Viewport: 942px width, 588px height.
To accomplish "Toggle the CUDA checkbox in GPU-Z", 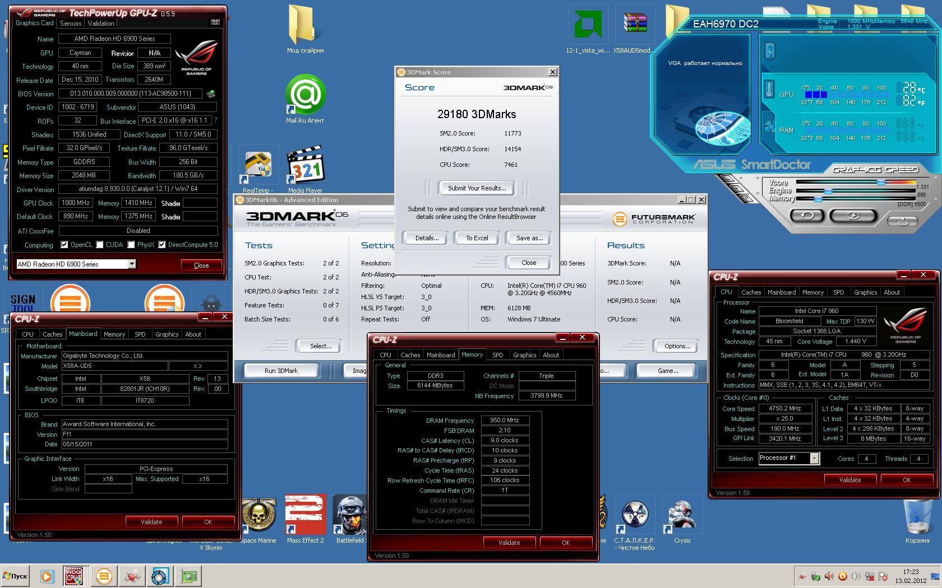I will 100,244.
